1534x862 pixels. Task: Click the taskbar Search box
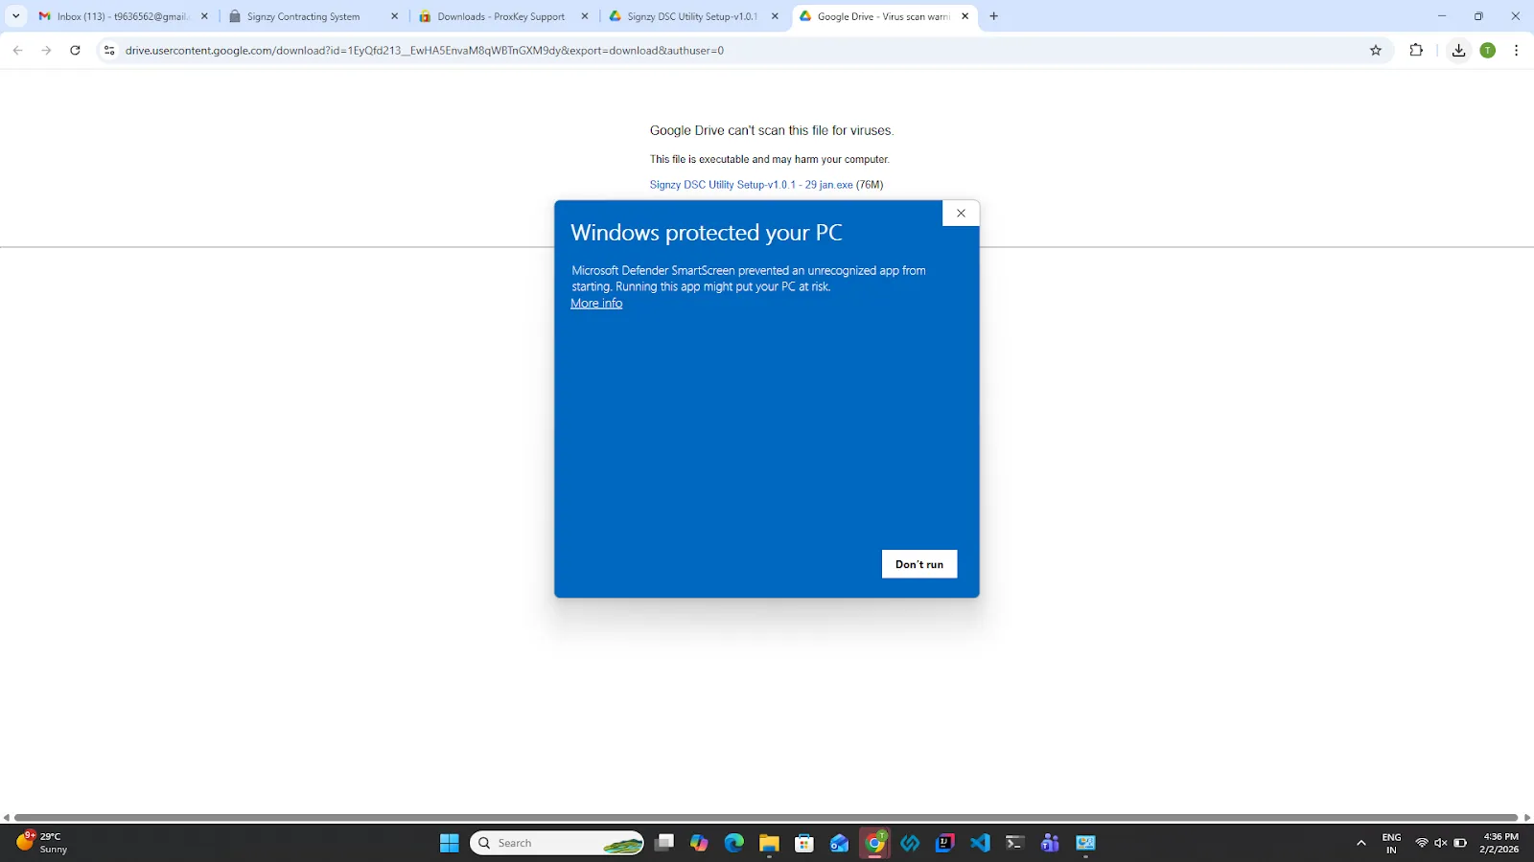pos(558,843)
